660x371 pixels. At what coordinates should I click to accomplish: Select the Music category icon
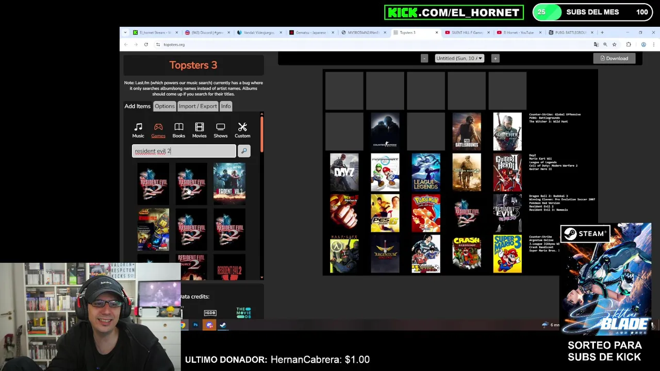[138, 130]
